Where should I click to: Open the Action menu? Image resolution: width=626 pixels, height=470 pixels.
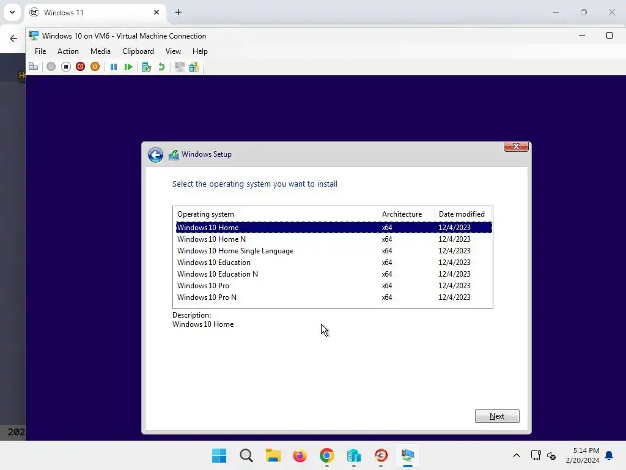(x=68, y=51)
